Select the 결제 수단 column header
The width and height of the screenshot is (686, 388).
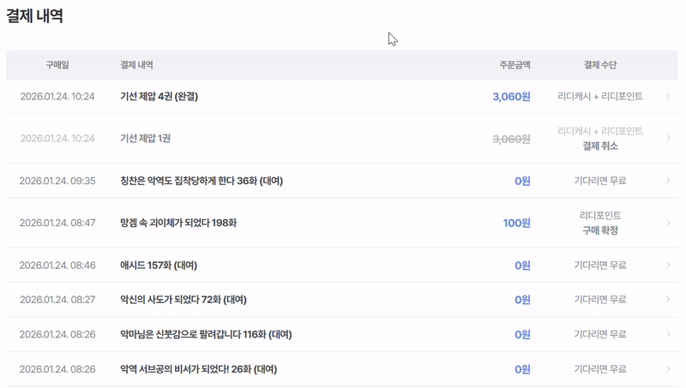coord(599,65)
